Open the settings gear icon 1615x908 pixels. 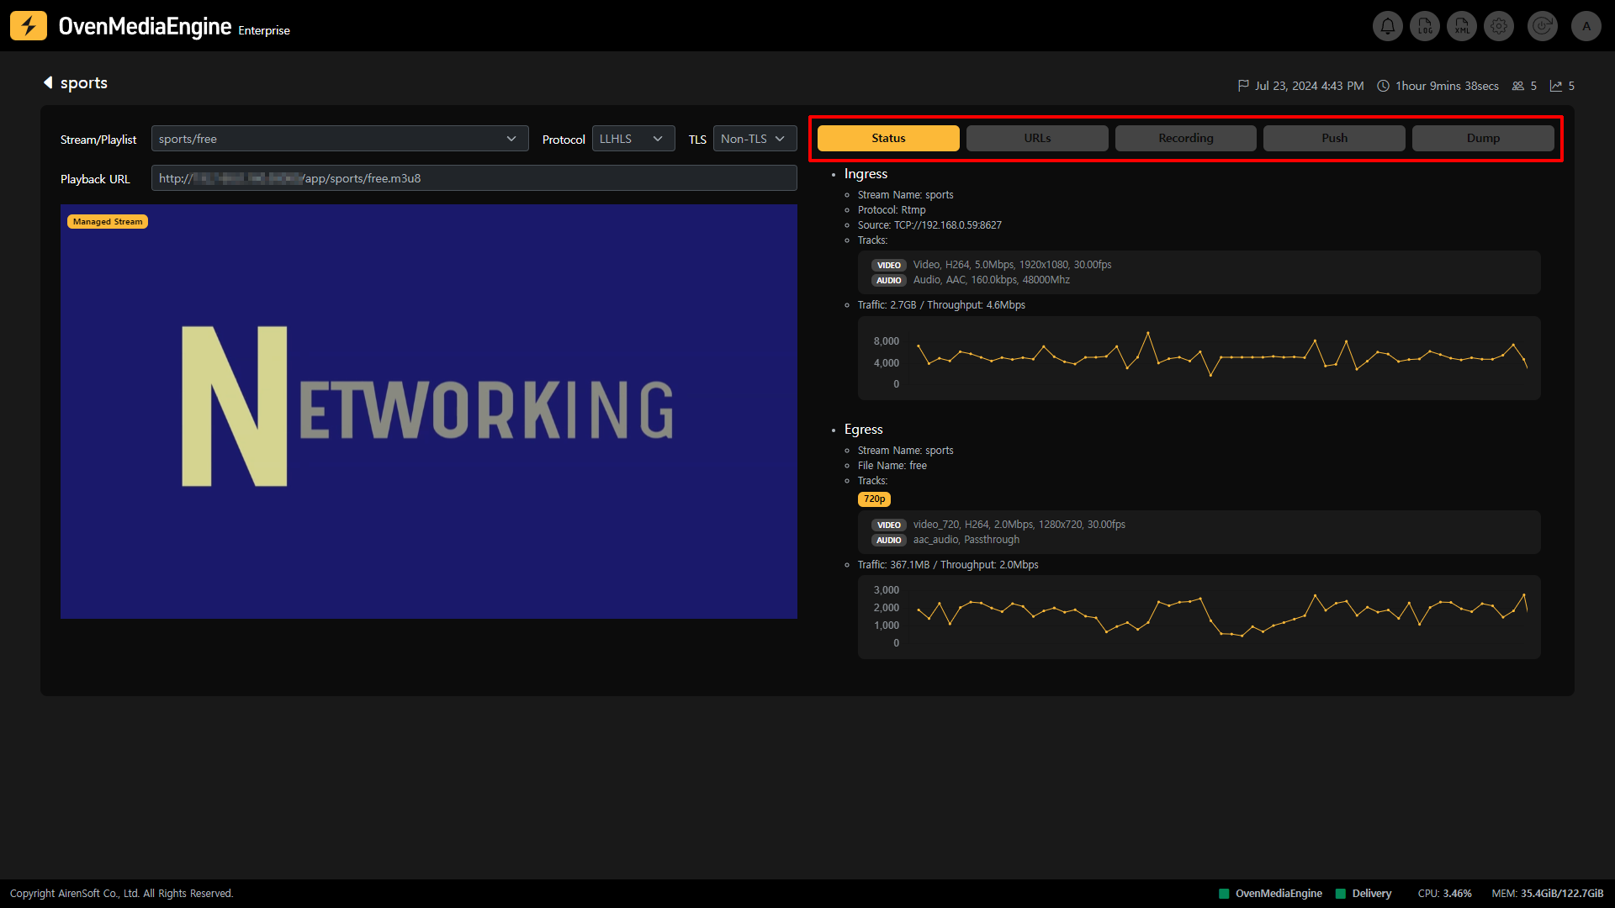click(1499, 26)
